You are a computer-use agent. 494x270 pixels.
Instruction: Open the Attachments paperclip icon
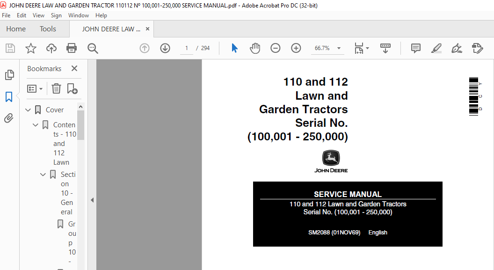click(x=9, y=118)
